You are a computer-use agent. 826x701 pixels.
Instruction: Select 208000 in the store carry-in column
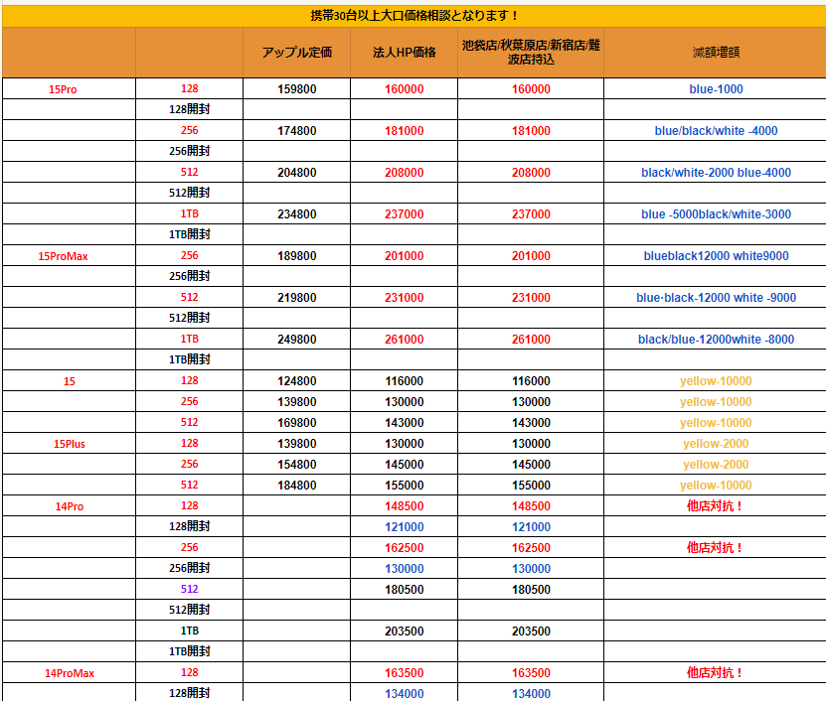(531, 173)
